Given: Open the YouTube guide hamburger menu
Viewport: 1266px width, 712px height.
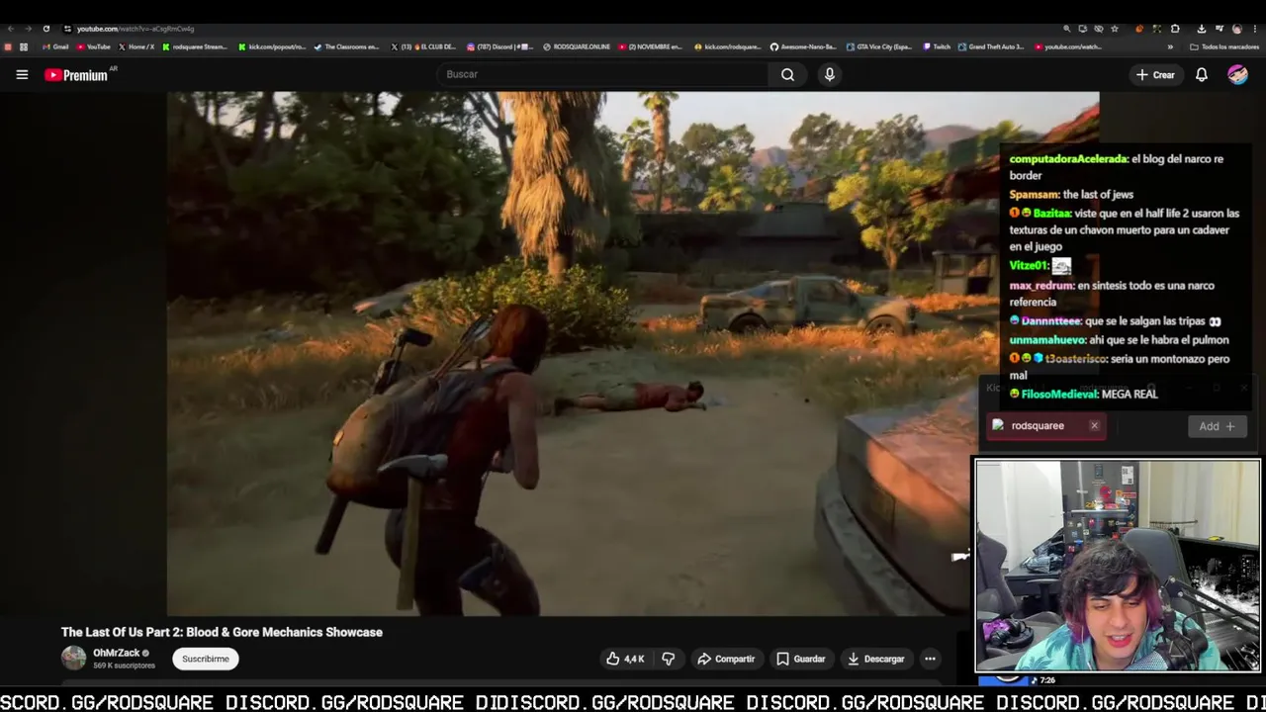Looking at the screenshot, I should click(x=22, y=74).
